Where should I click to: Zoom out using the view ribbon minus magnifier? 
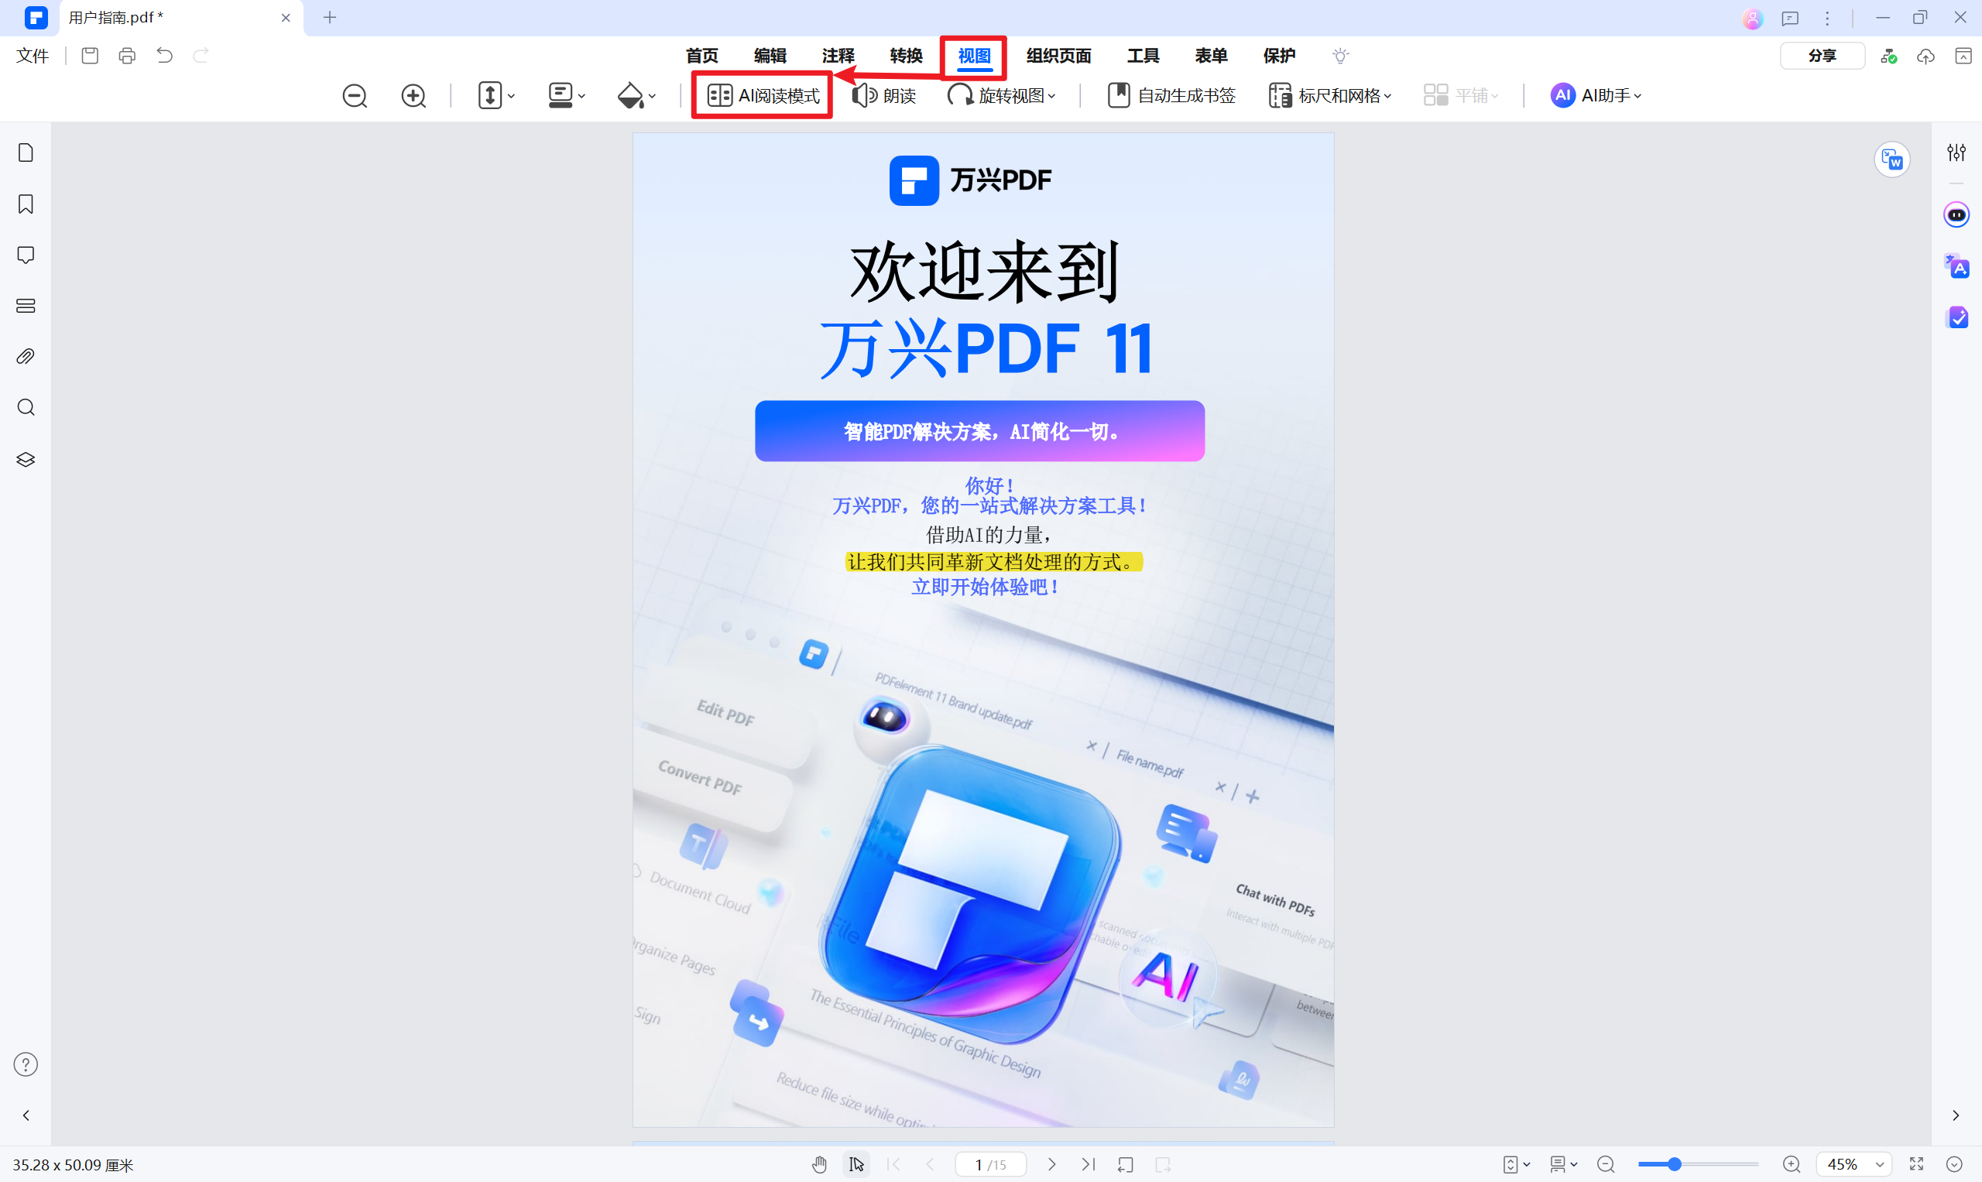click(355, 95)
